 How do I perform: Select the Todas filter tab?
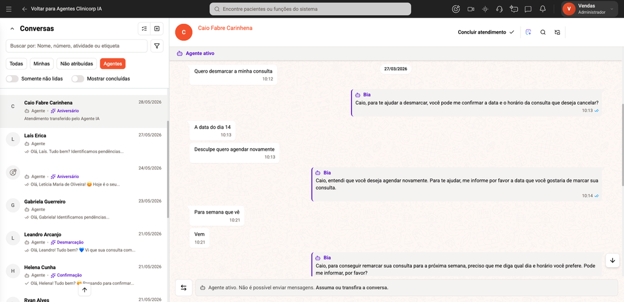pyautogui.click(x=16, y=63)
